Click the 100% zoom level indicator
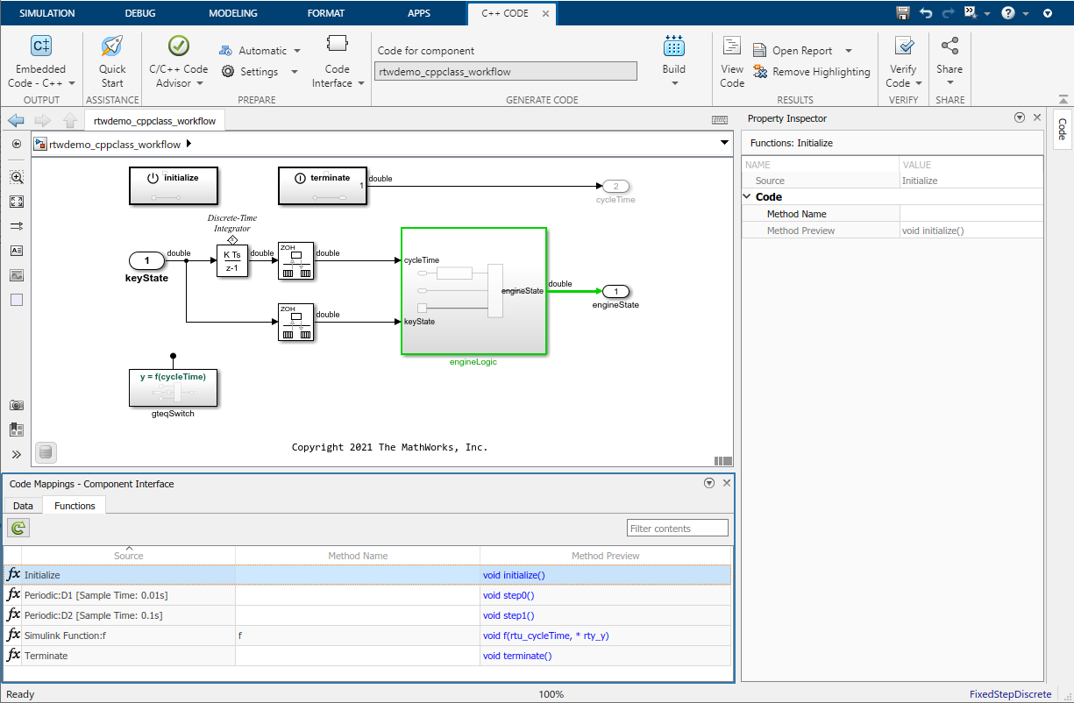The width and height of the screenshot is (1074, 703). point(551,693)
